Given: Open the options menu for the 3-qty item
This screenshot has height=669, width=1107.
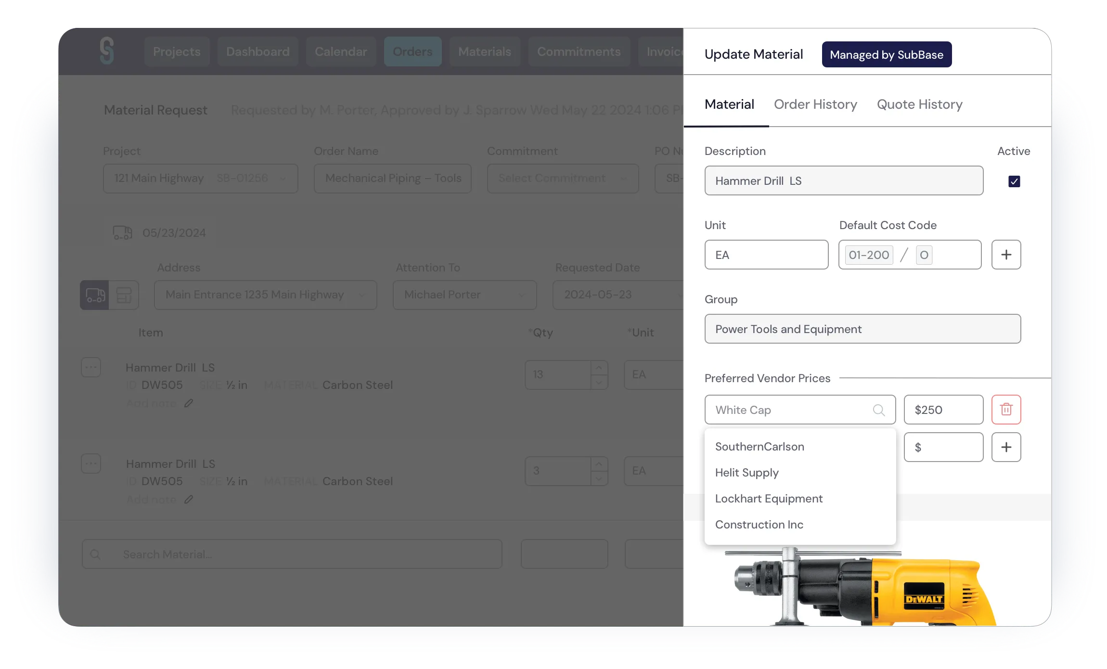Looking at the screenshot, I should 91,463.
